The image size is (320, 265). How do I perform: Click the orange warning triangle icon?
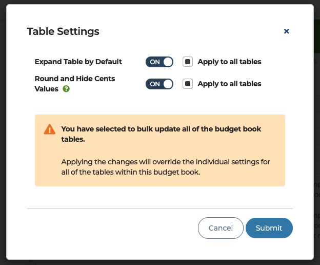pos(50,129)
